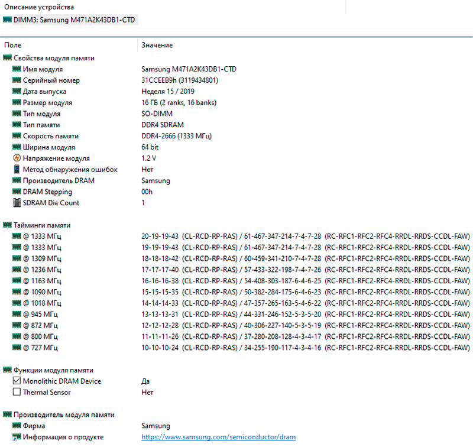Click the icon beside Производитель DRAM
The width and height of the screenshot is (473, 447).
17,180
